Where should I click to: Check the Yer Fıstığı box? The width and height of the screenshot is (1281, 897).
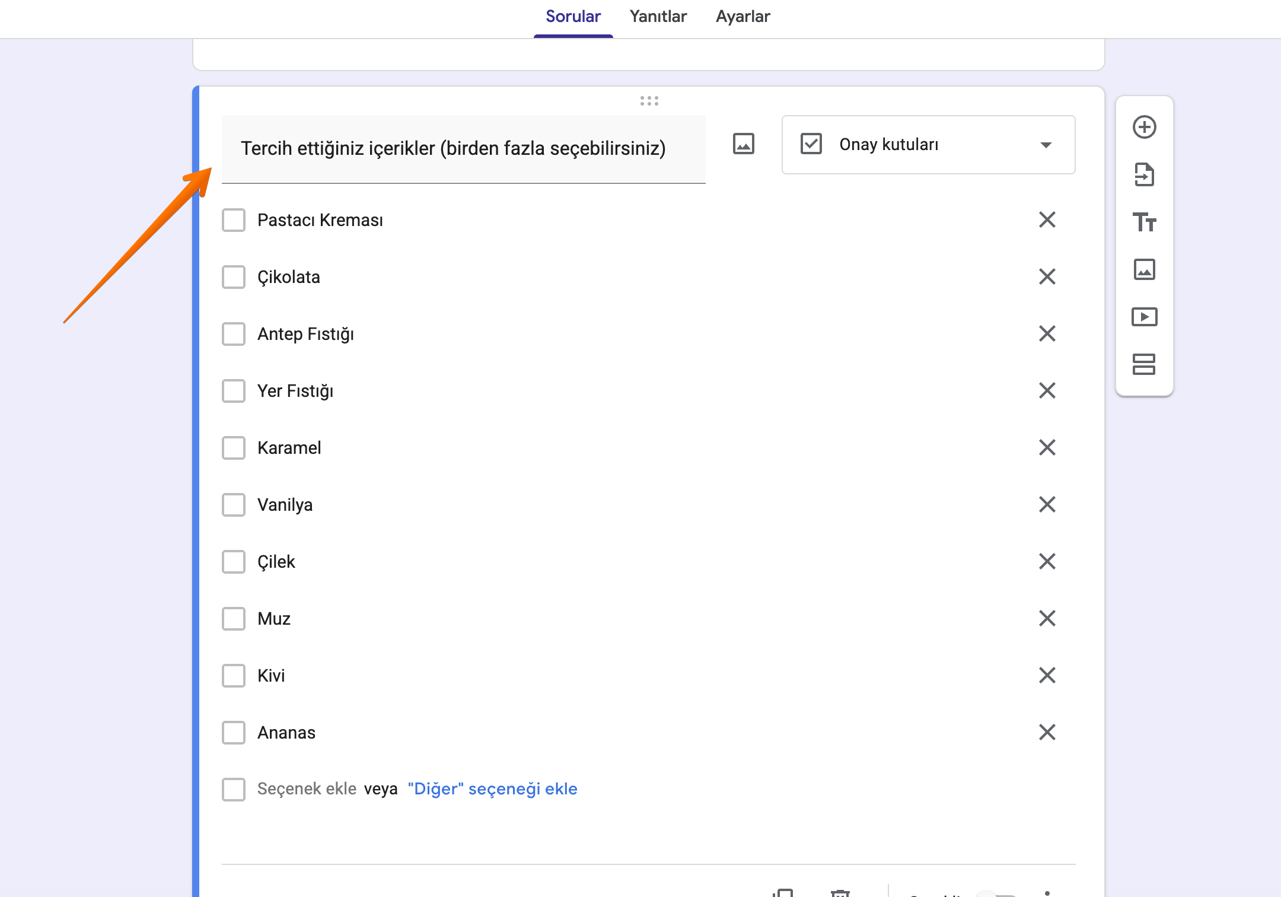pyautogui.click(x=234, y=391)
